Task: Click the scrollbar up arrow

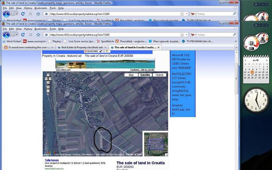Action: click(236, 52)
